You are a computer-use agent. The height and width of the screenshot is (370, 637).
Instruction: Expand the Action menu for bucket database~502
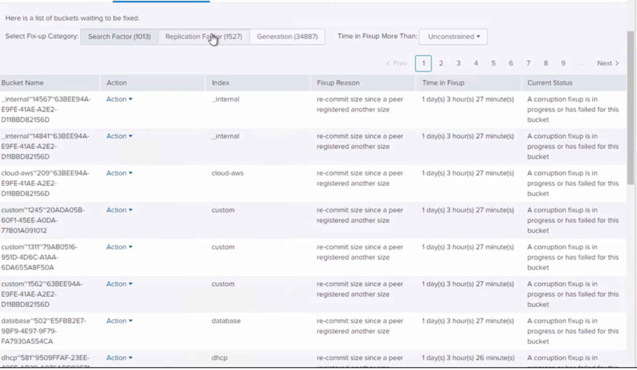click(x=119, y=321)
